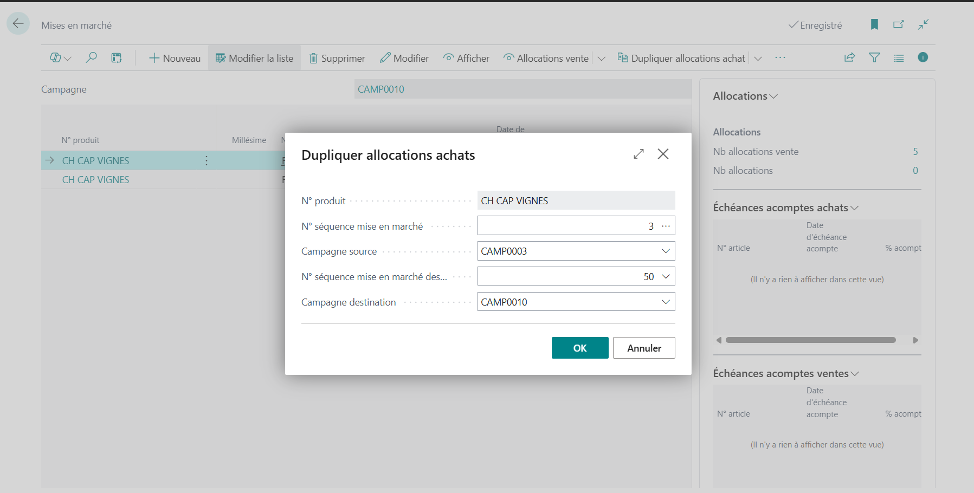
Task: Sort by N° produit column header
Action: 80,140
